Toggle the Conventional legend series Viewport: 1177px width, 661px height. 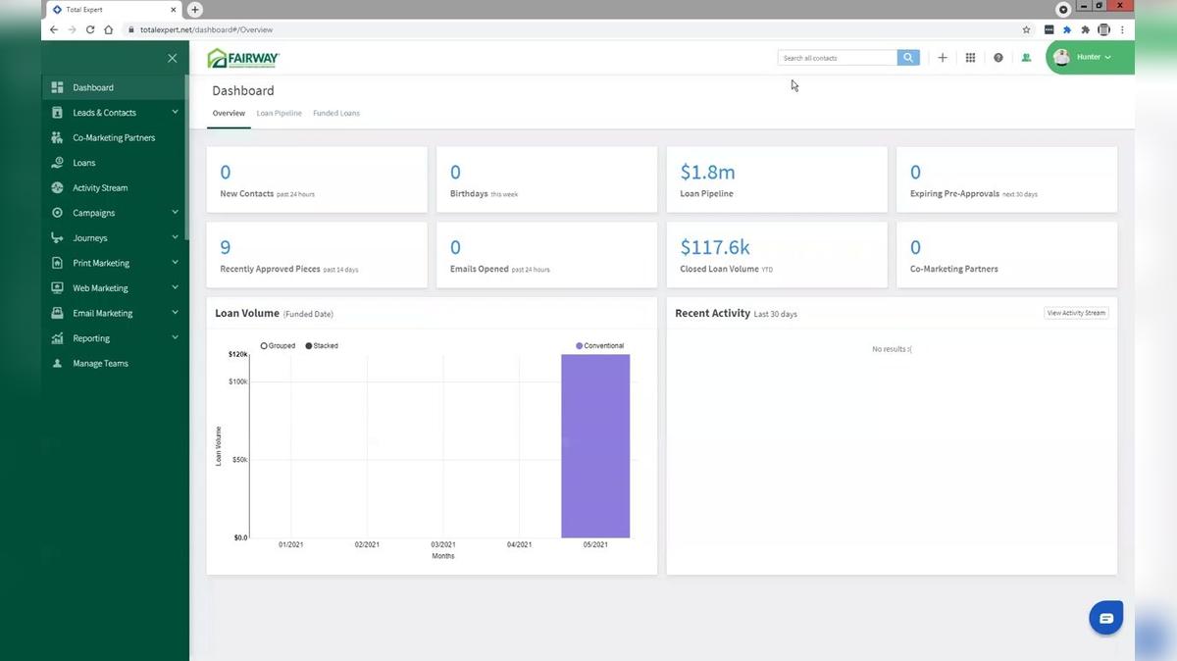click(x=599, y=346)
